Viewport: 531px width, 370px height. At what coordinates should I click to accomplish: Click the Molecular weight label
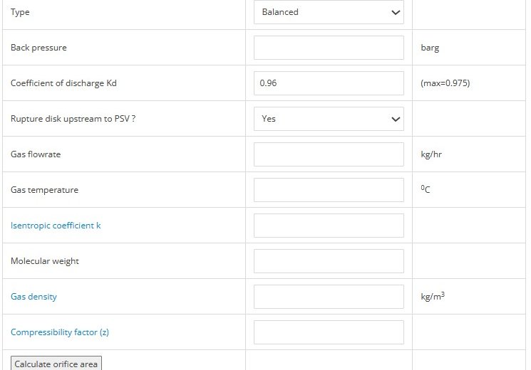(x=44, y=261)
